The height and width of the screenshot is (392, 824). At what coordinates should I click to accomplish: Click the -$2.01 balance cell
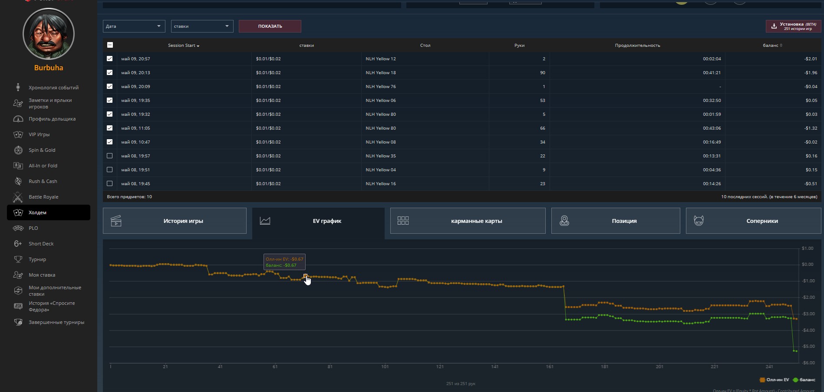[773, 59]
